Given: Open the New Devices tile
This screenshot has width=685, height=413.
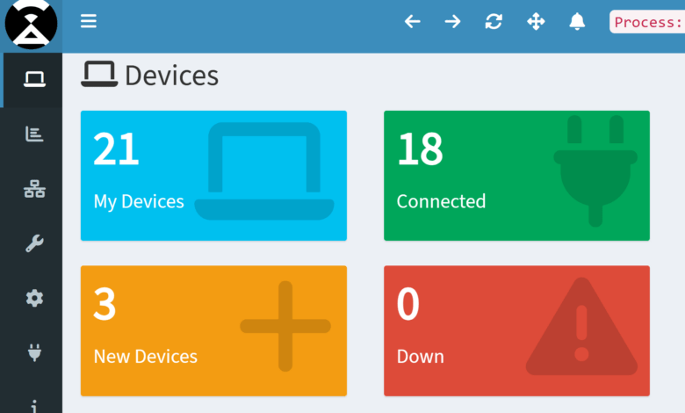Looking at the screenshot, I should point(213,330).
